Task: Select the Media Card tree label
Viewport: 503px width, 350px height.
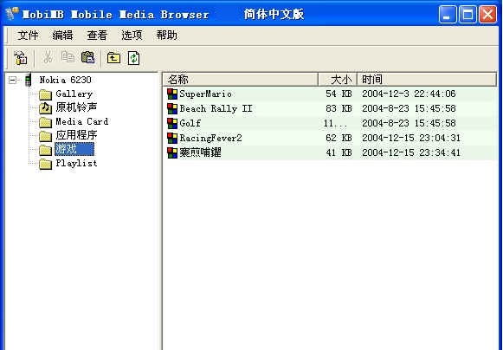Action: click(x=82, y=121)
